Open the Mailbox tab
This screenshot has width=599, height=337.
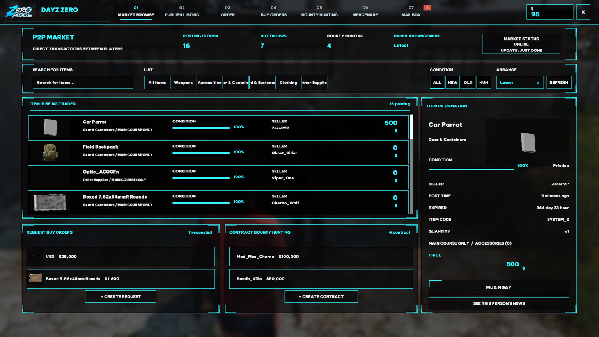411,11
